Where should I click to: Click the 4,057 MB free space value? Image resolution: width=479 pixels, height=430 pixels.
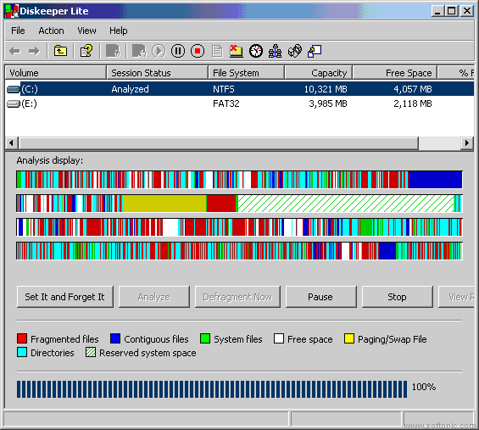tap(413, 89)
